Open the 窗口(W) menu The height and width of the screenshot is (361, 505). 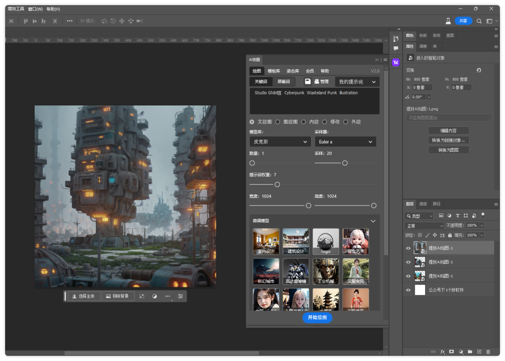35,9
